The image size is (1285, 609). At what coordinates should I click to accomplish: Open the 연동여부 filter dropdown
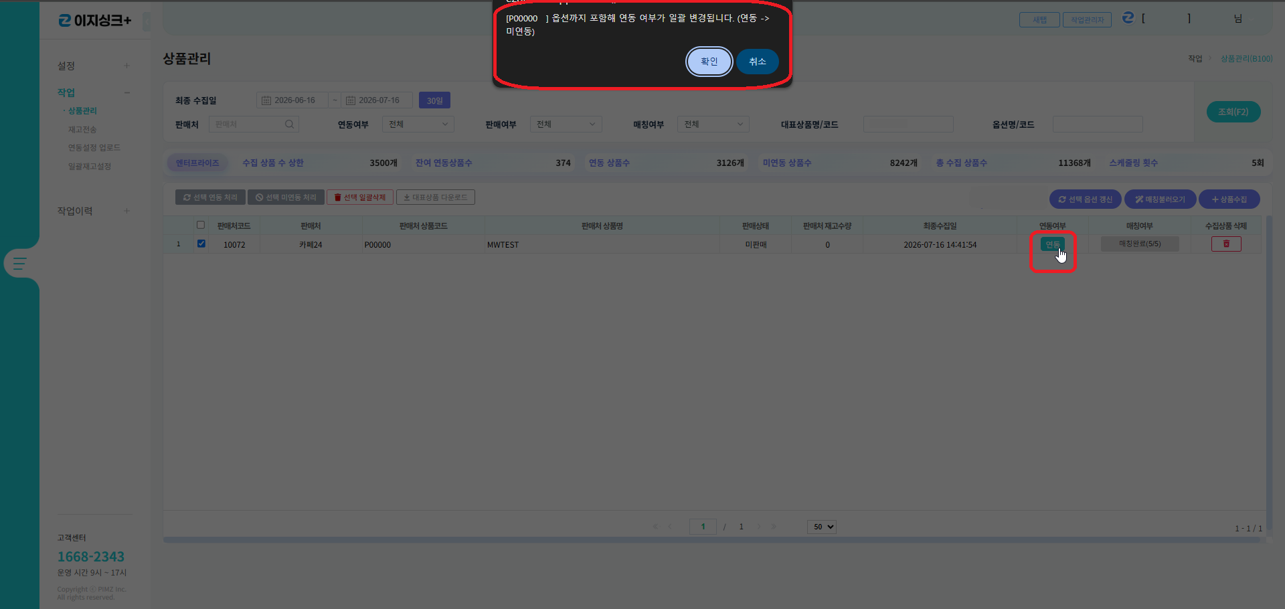coord(418,124)
